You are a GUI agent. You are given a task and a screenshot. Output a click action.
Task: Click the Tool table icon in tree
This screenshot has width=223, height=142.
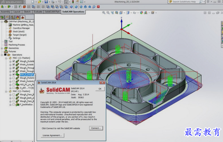[x=6, y=41]
